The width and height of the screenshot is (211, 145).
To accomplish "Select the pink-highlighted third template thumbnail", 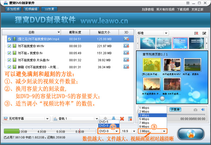I will tap(180, 43).
